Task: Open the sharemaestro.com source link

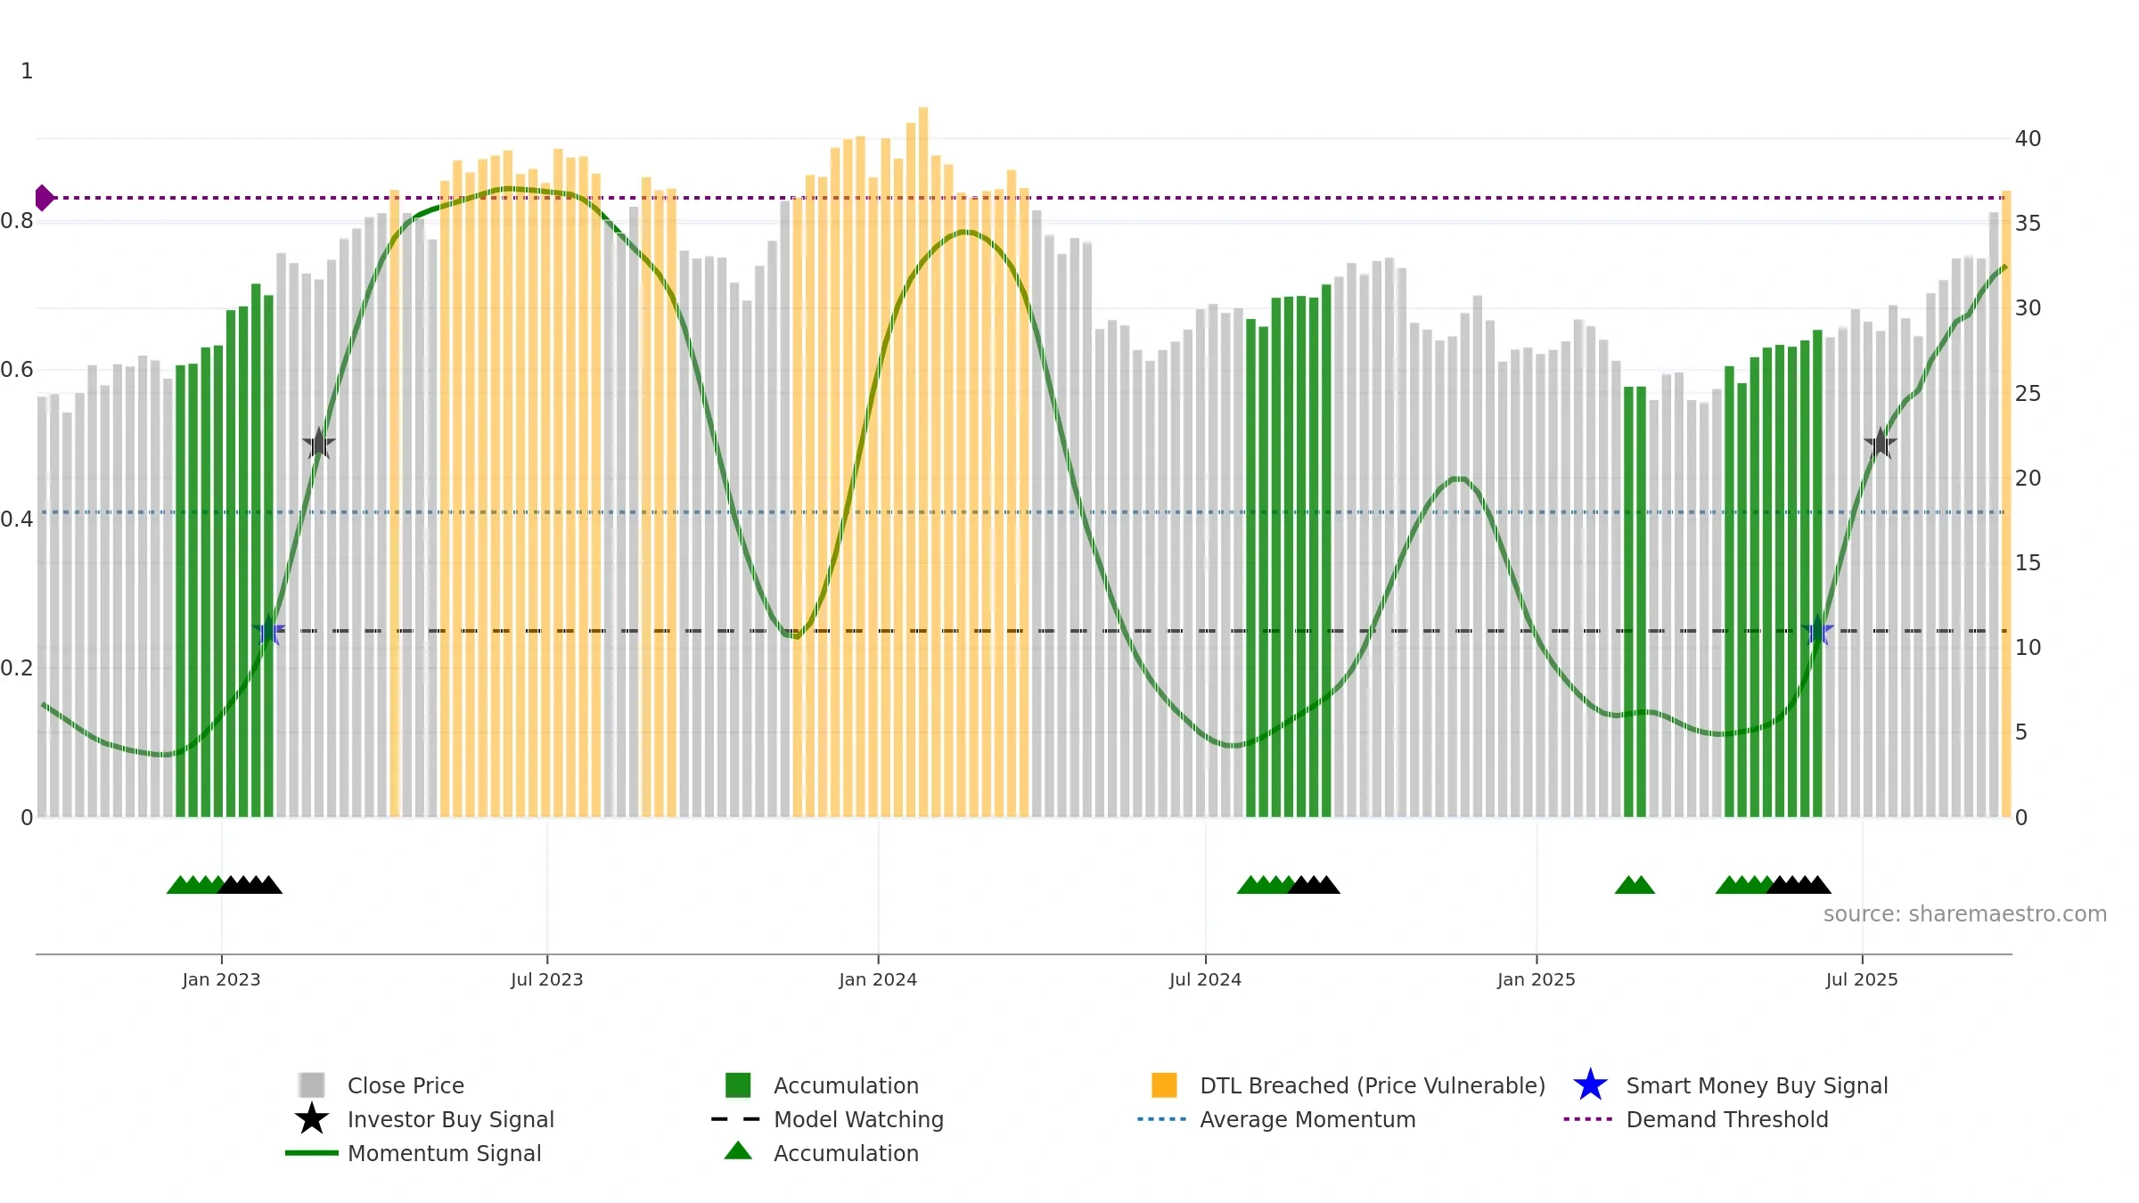Action: [1965, 914]
